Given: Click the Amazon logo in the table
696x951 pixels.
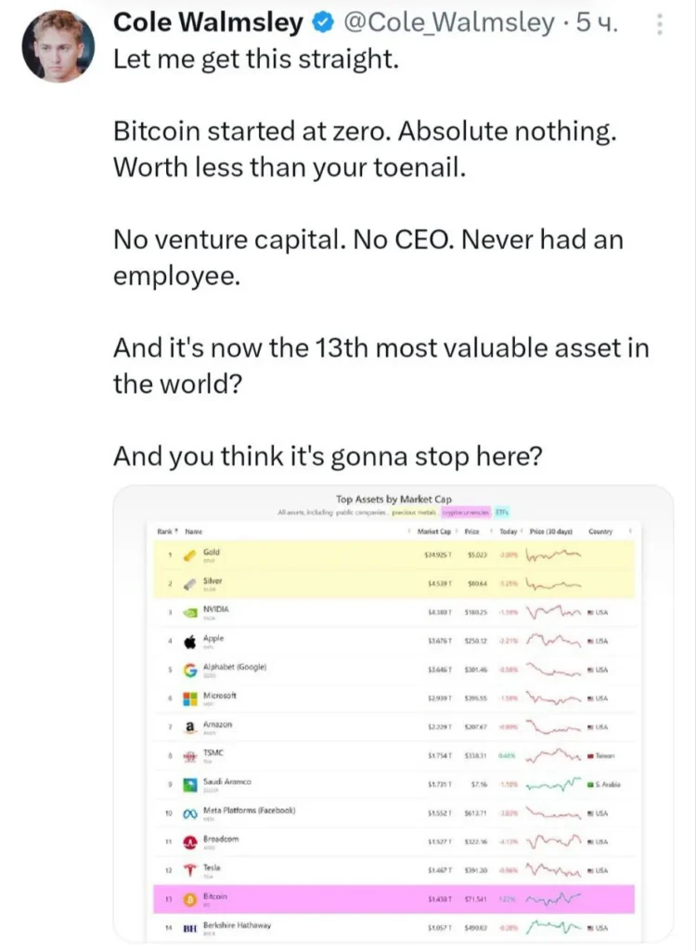Looking at the screenshot, I should 189,727.
